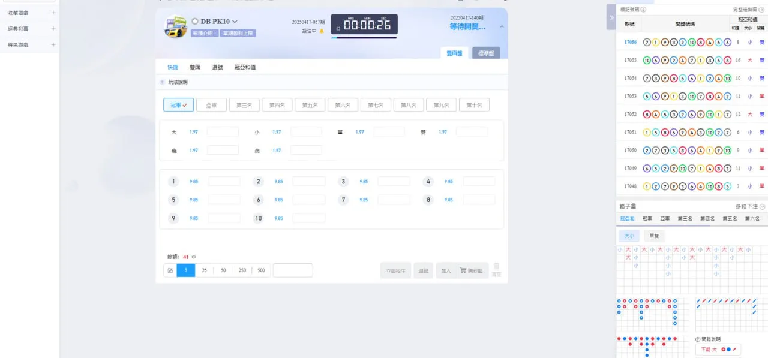The image size is (768, 358).
Task: Select the 第五名 position option
Action: pos(310,105)
